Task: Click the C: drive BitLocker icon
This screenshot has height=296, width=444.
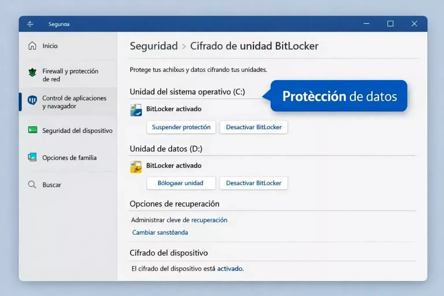Action: [136, 110]
